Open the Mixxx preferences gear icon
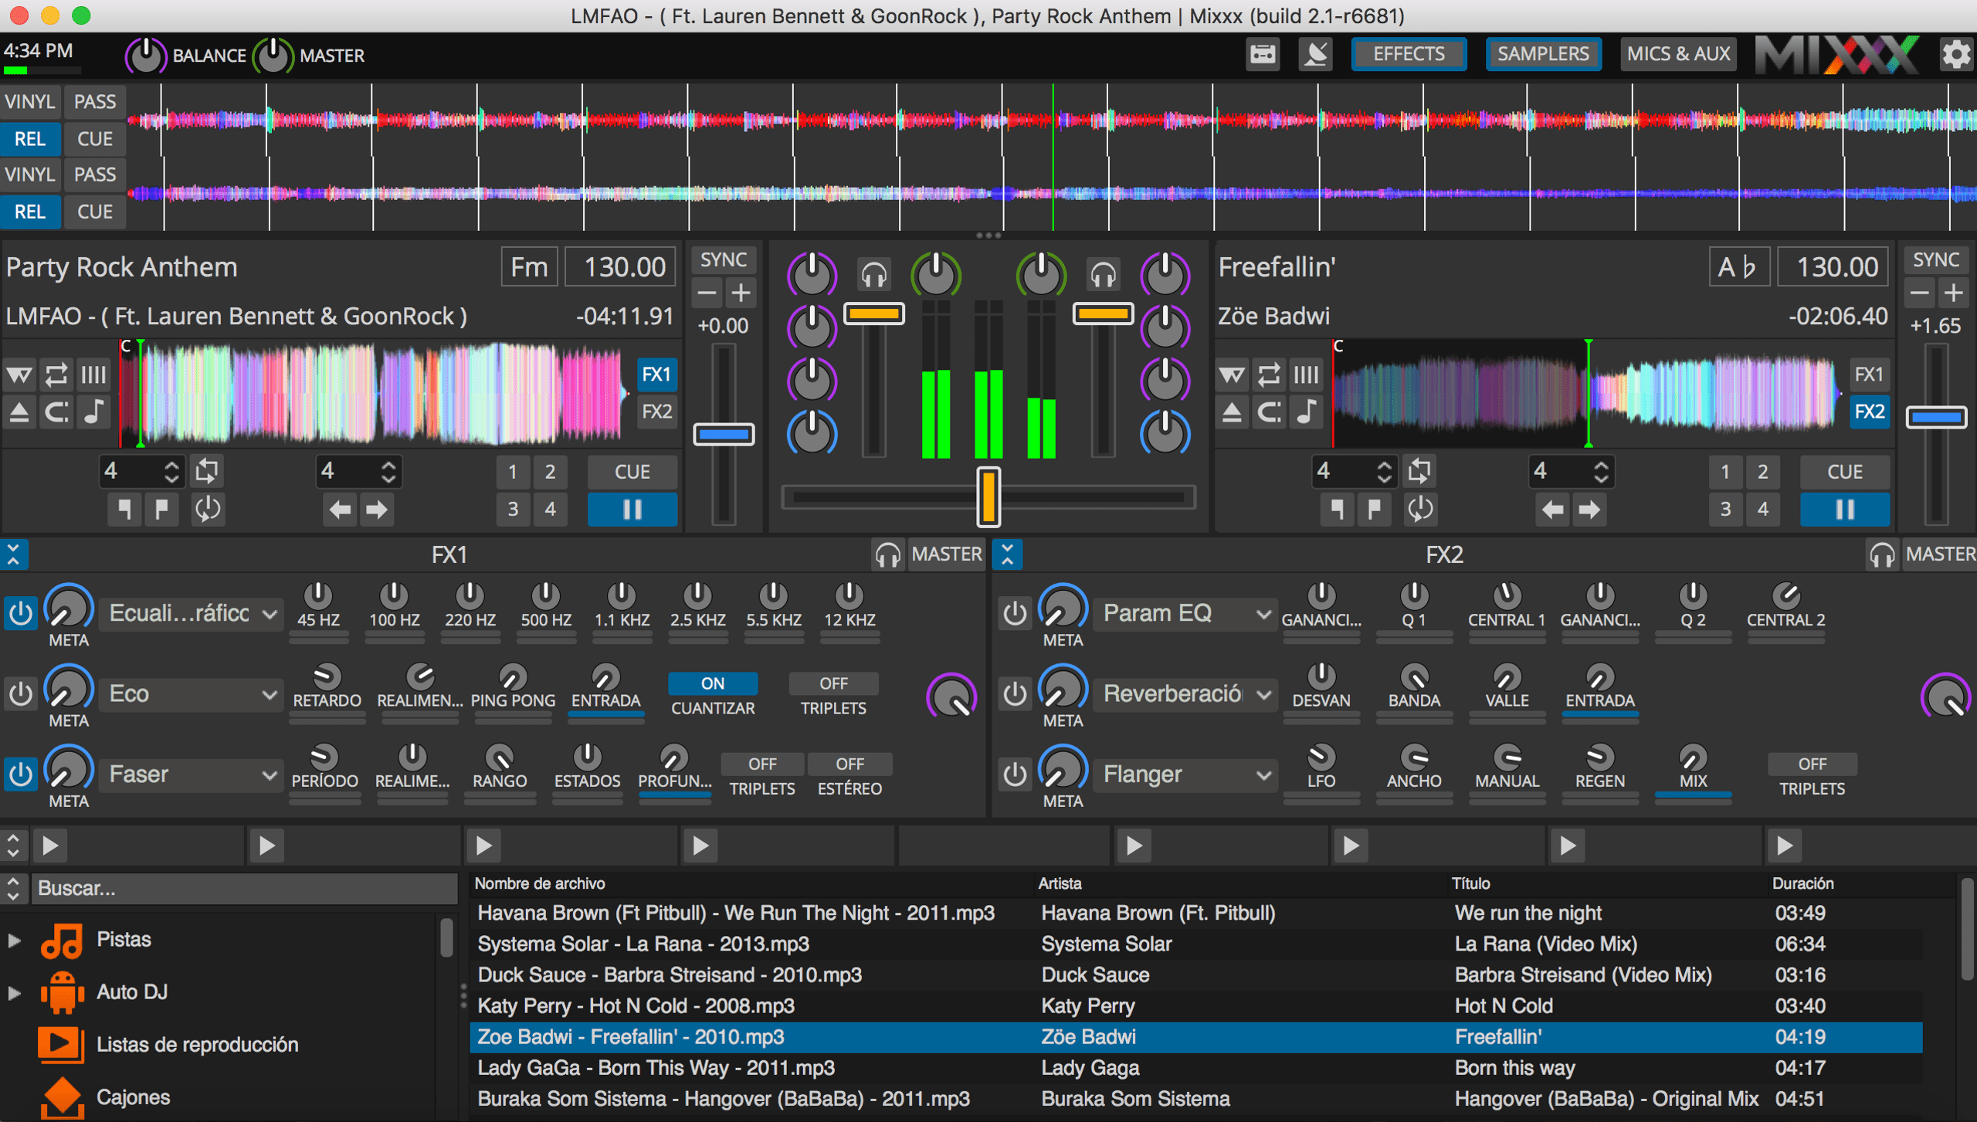This screenshot has width=1977, height=1122. click(x=1955, y=55)
